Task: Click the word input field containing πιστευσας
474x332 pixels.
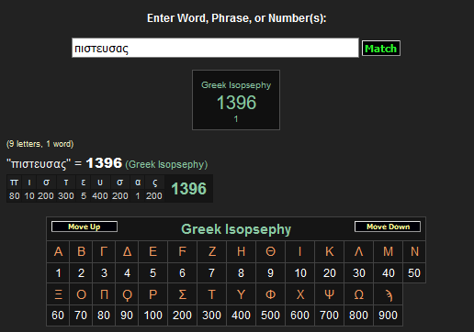Action: click(x=215, y=48)
